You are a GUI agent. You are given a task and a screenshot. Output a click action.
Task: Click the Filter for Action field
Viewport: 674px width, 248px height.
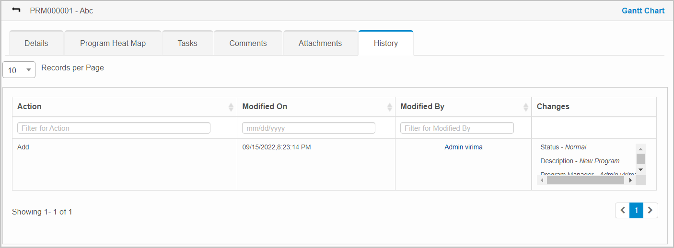pyautogui.click(x=114, y=128)
